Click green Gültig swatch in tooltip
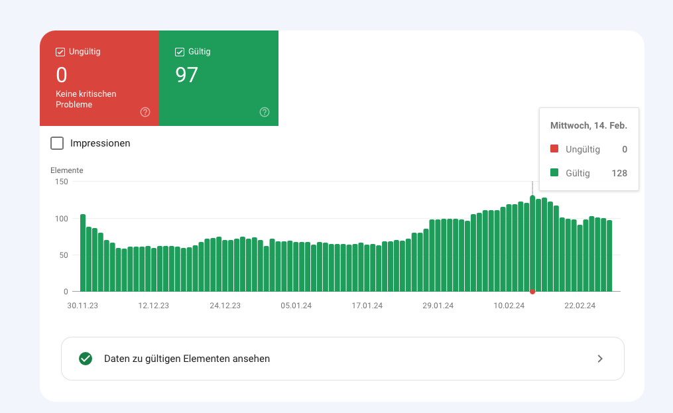This screenshot has height=413, width=673. [x=554, y=173]
